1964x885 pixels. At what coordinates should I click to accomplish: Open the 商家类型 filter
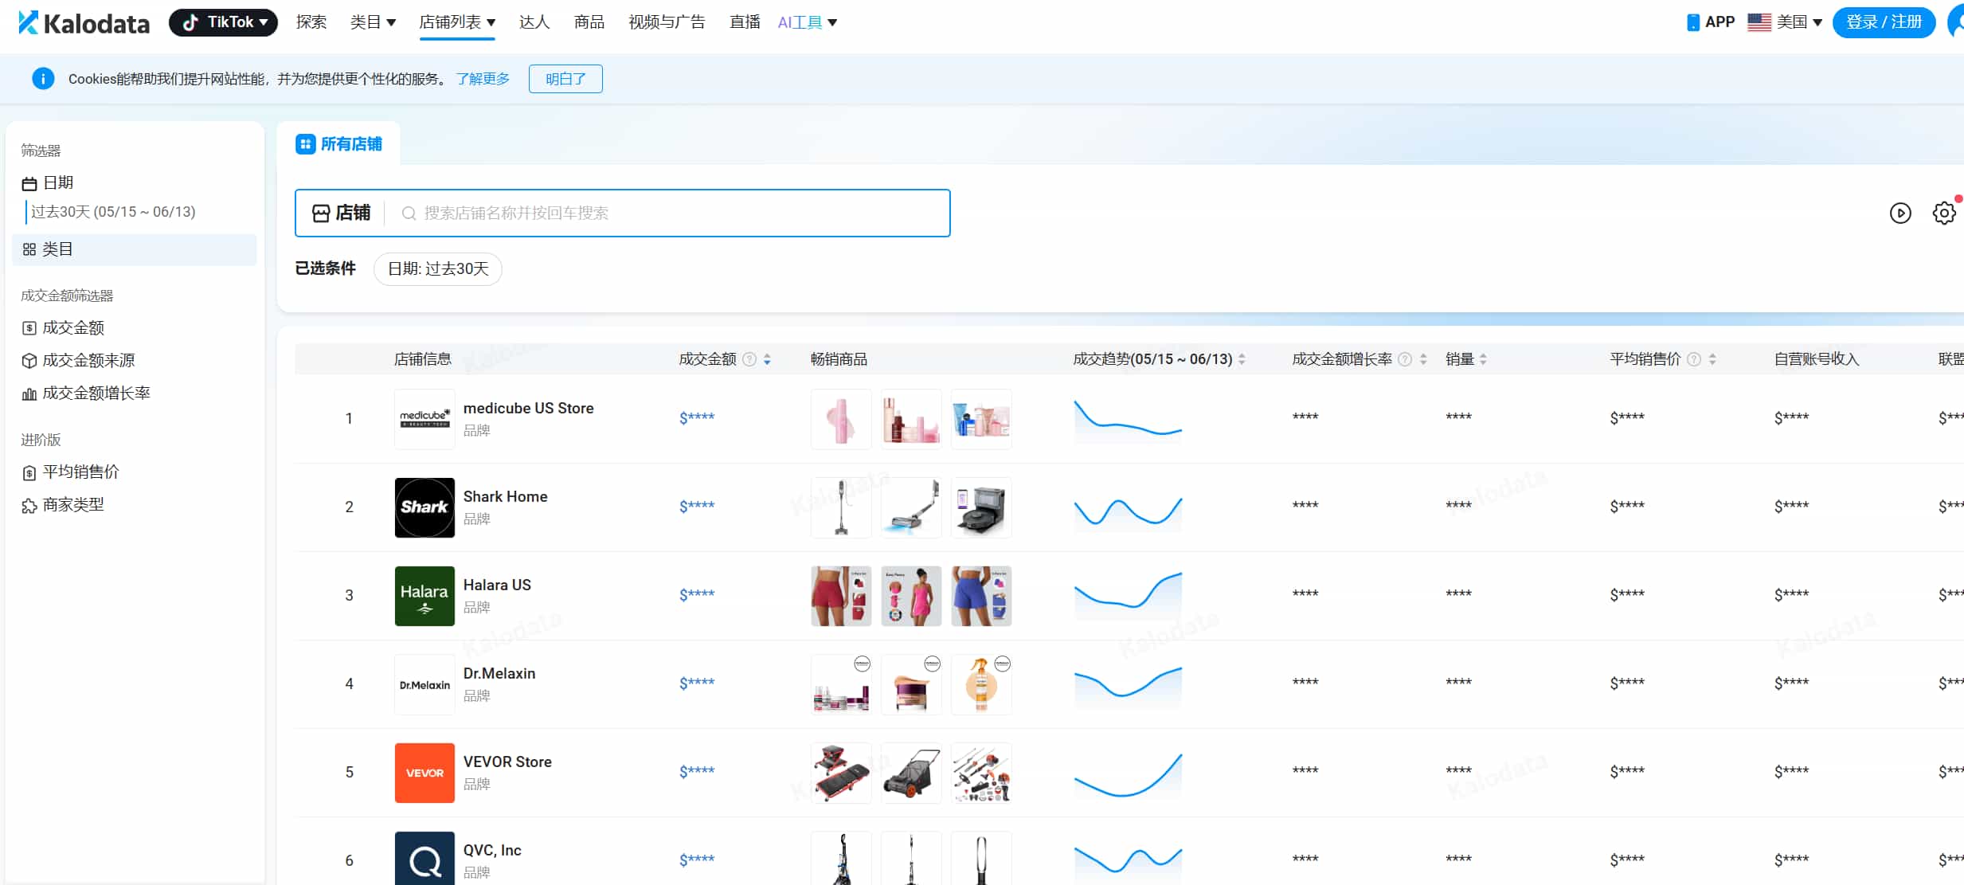(x=63, y=505)
